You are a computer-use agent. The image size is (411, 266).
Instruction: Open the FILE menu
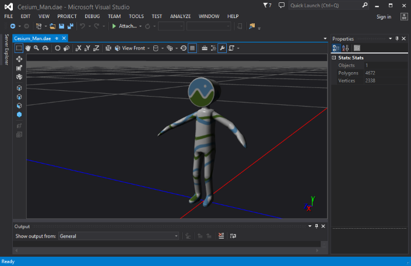pos(9,16)
